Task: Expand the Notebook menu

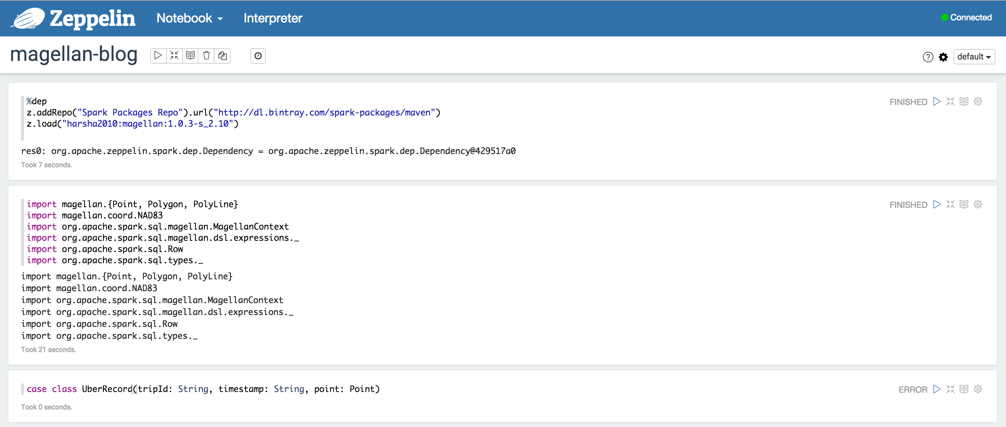Action: coord(189,18)
